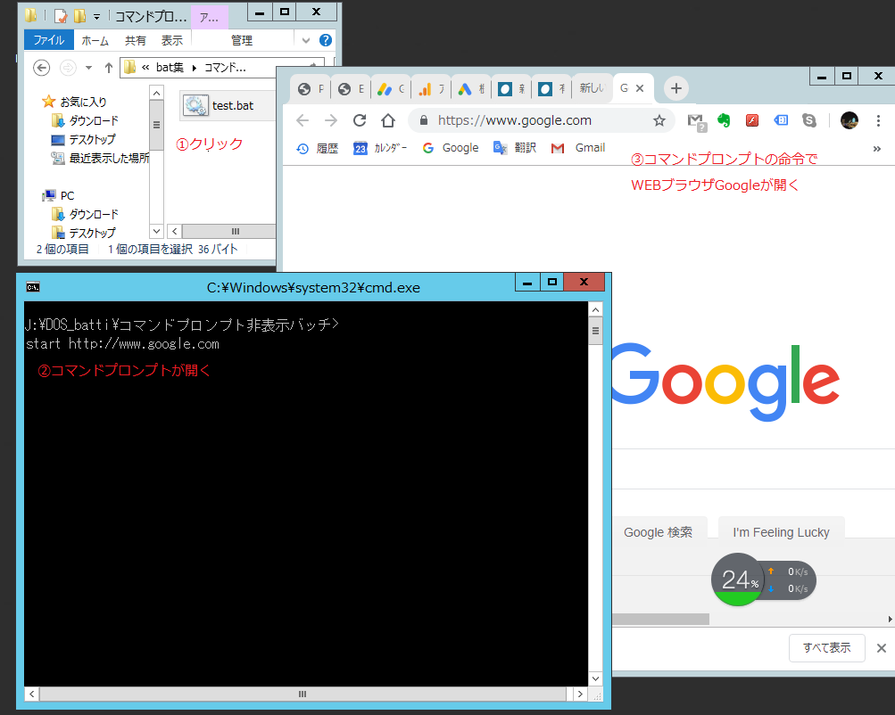Viewport: 895px width, 715px height.
Task: Click navigation pane scroll up arrow
Action: coord(156,93)
